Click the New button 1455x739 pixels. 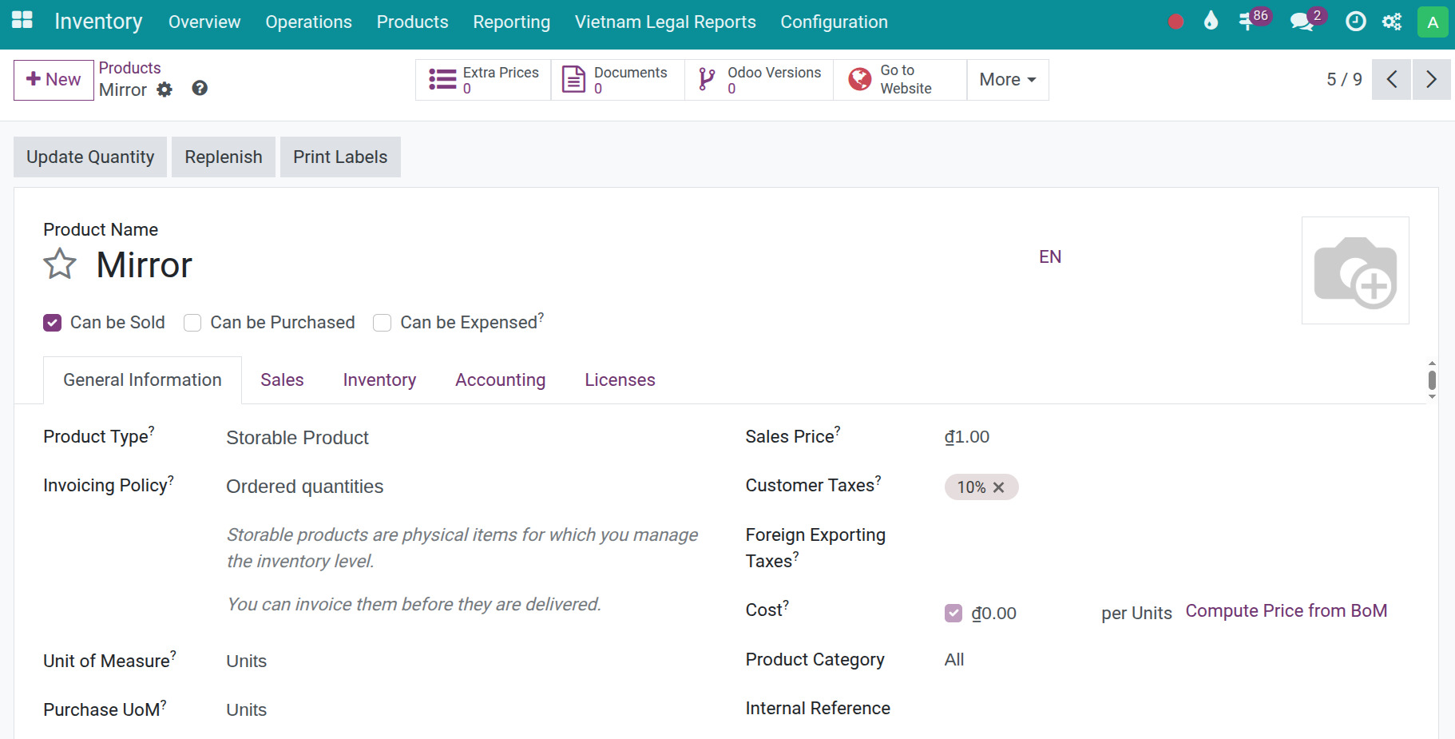(x=54, y=80)
